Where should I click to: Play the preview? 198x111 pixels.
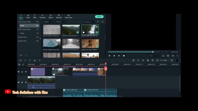click(x=119, y=56)
